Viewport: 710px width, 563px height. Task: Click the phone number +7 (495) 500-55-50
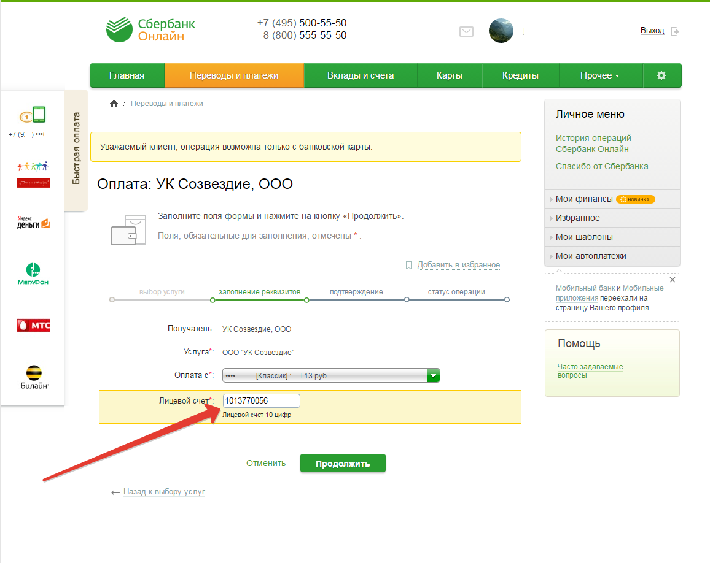coord(302,23)
